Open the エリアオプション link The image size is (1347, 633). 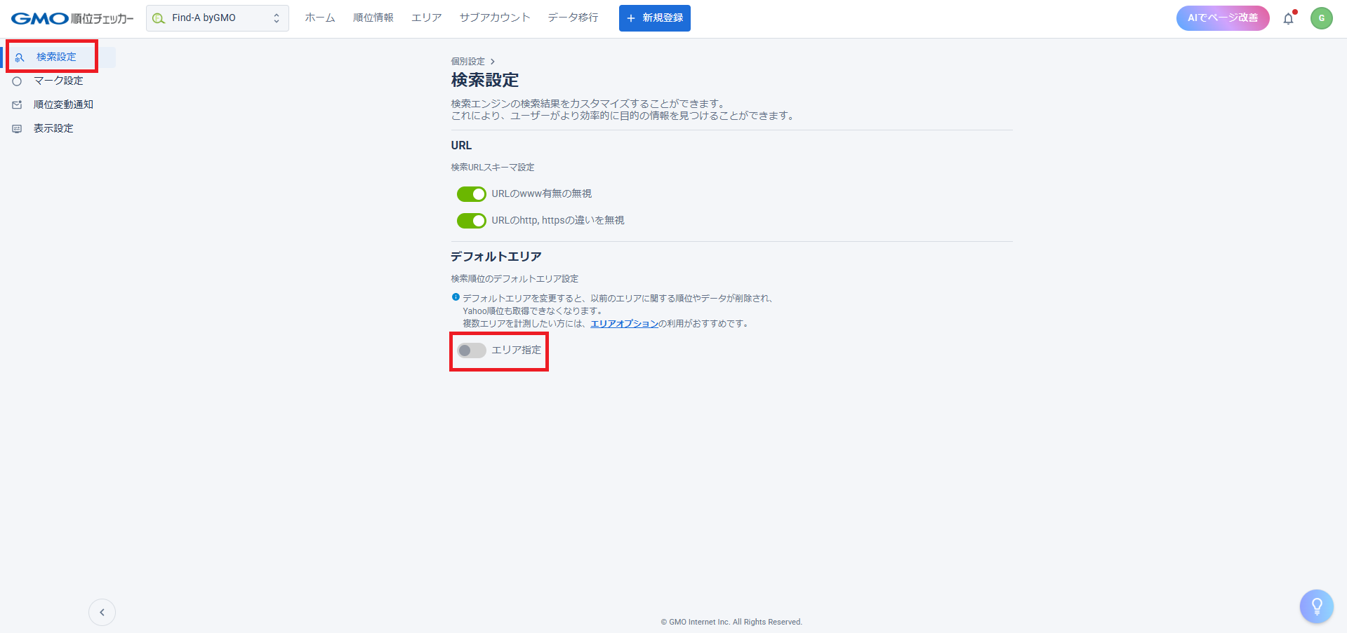coord(624,324)
